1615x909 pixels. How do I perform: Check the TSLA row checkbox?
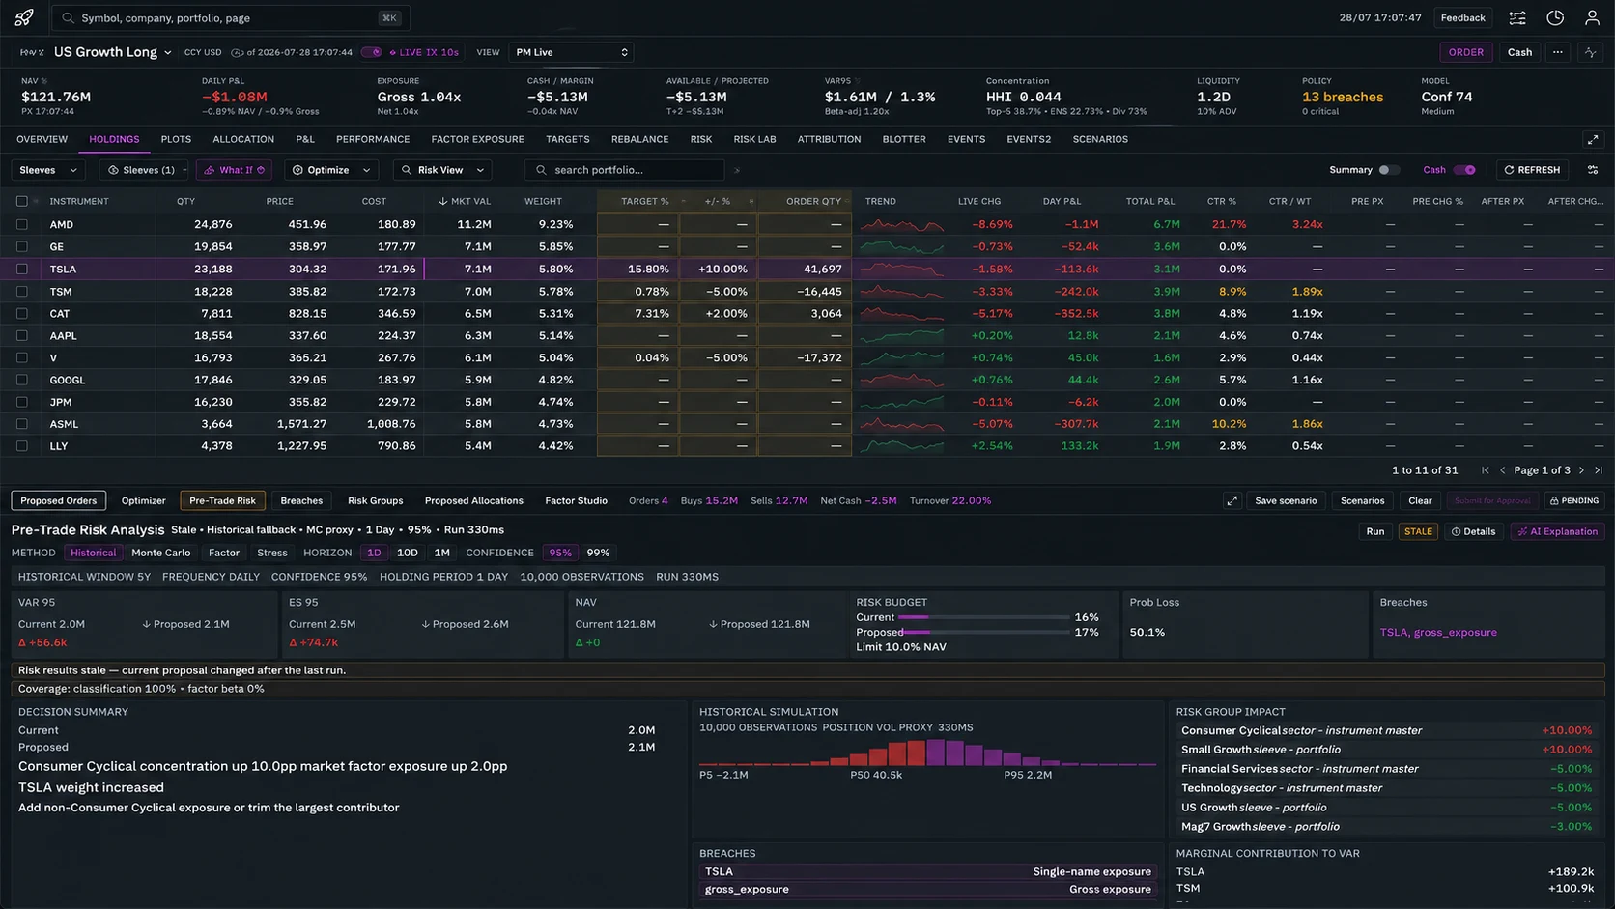[22, 269]
